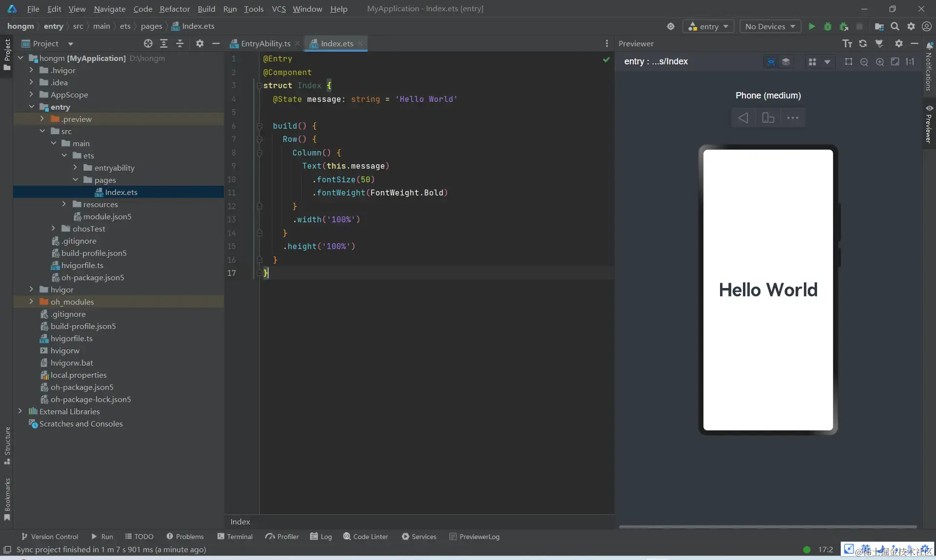Image resolution: width=936 pixels, height=560 pixels.
Task: Click the Previewer horizontal scrollbar
Action: 768,526
